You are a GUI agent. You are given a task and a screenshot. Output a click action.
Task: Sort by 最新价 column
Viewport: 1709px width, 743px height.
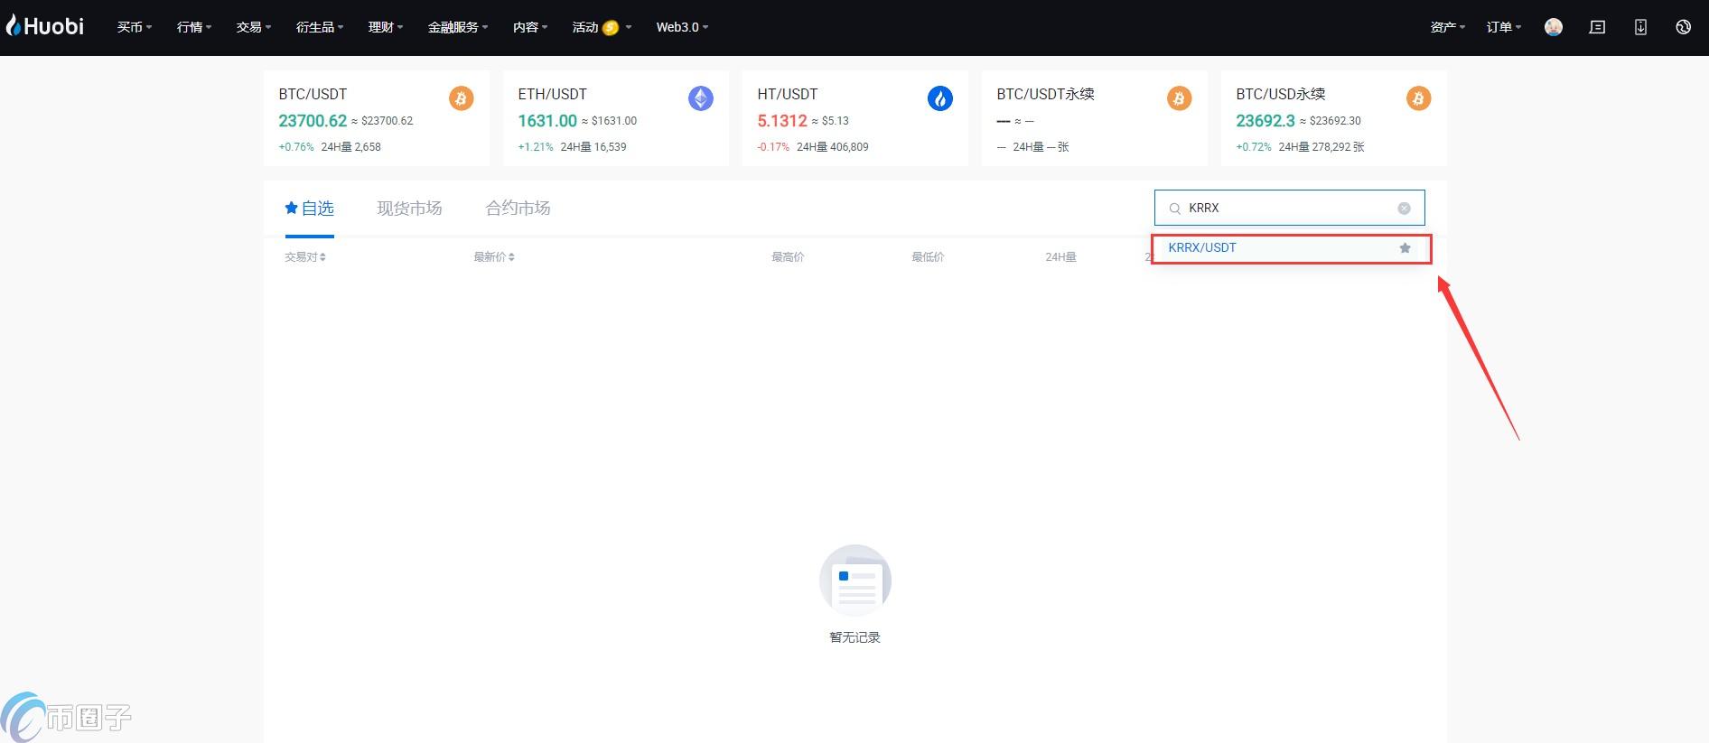pos(493,257)
